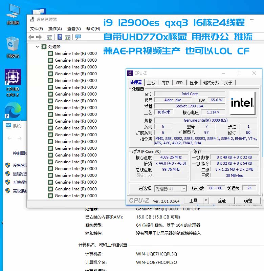
Task: Select the last visible Genuine Intel(R) 0000 entry
Action: [x=75, y=196]
